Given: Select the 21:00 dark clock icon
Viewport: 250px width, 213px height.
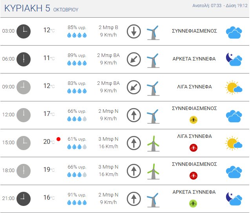Looking at the screenshot, I should pyautogui.click(x=24, y=198).
